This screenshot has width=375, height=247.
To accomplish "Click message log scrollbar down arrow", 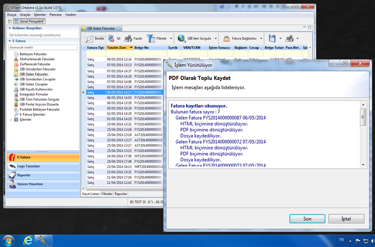I will click(x=363, y=164).
